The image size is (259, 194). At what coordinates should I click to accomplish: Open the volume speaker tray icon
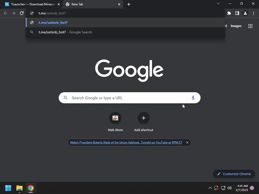coord(229,188)
